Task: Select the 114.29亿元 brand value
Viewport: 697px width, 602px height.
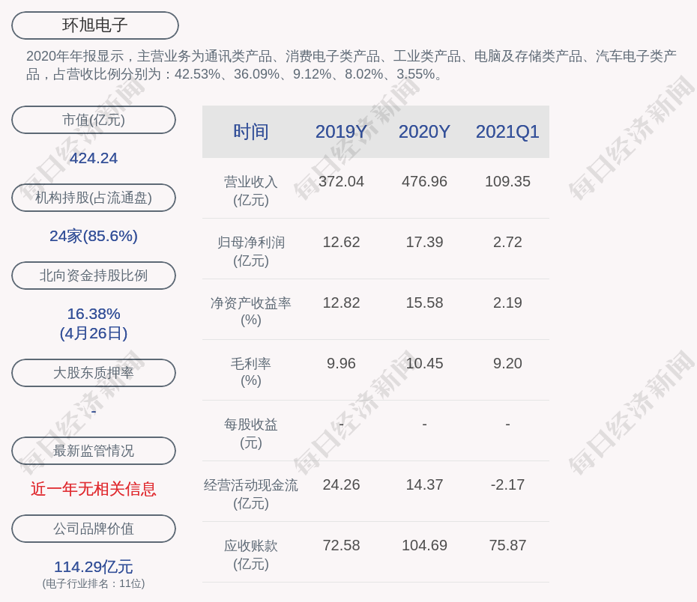Action: (x=94, y=567)
